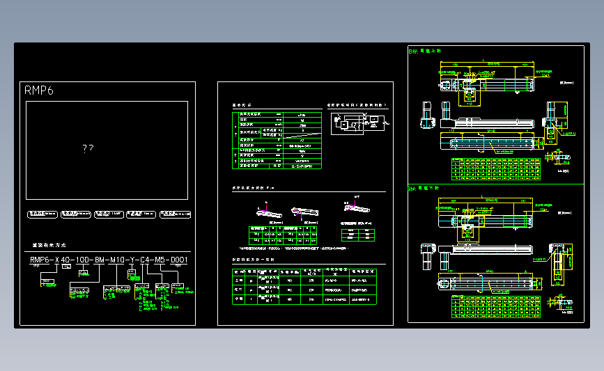This screenshot has width=604, height=371.
Task: Select the C4 segment of the order code
Action: click(x=144, y=260)
